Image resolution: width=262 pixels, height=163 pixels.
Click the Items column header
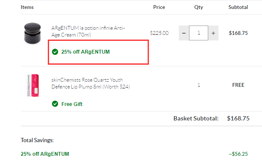point(27,7)
